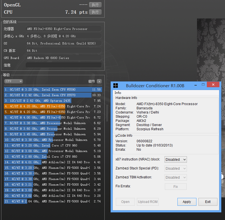225x220 pixels.
Task: Click the GFX Board field AMD Radeon HD 6800
Action: [x=64, y=58]
